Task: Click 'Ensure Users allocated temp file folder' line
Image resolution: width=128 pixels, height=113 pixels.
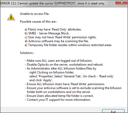Action: click(59, 96)
